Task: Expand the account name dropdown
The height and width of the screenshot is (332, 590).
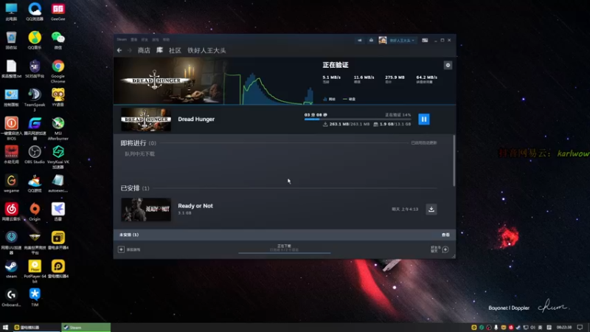Action: tap(401, 41)
